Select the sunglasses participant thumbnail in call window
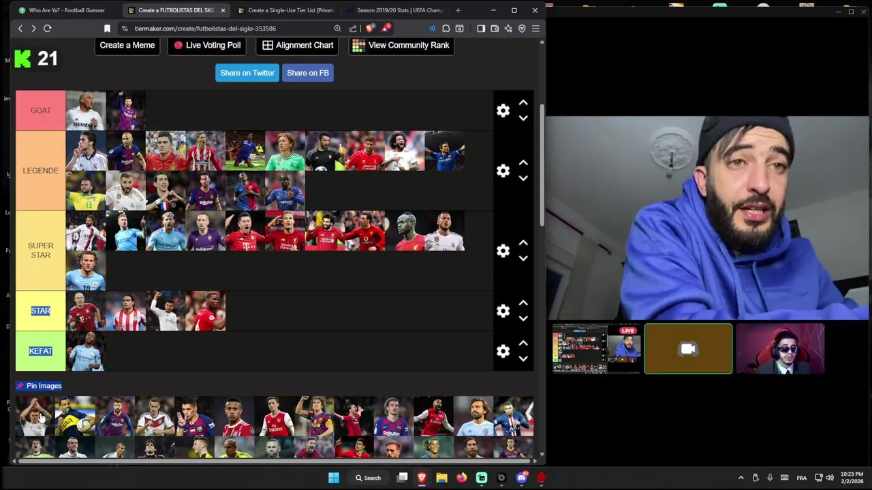Viewport: 872px width, 490px height. tap(781, 349)
